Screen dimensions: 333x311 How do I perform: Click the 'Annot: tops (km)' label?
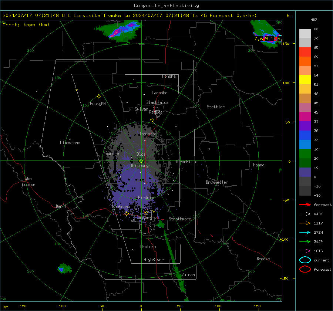tap(26, 25)
